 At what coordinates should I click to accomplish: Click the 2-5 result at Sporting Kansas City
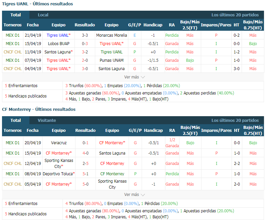click(86, 164)
